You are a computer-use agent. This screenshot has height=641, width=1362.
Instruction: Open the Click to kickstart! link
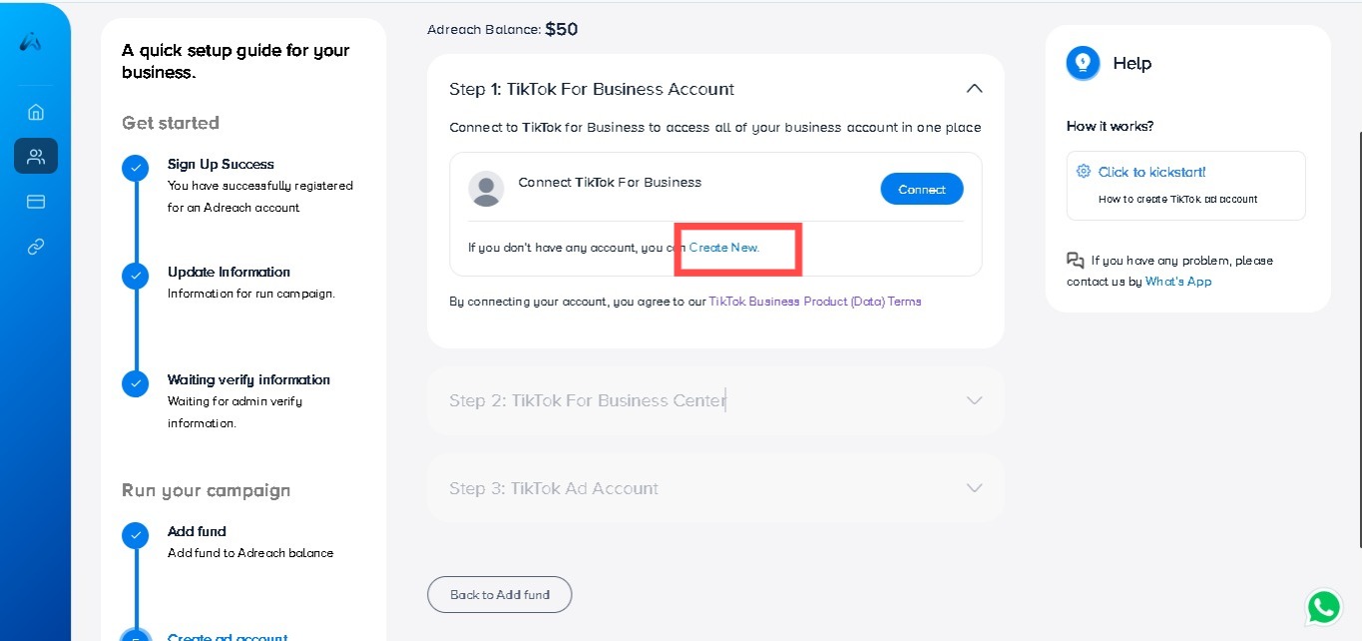(x=1151, y=172)
